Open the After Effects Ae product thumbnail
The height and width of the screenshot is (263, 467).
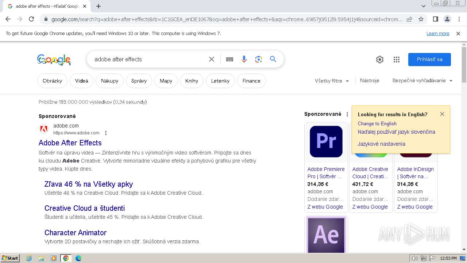pyautogui.click(x=326, y=235)
